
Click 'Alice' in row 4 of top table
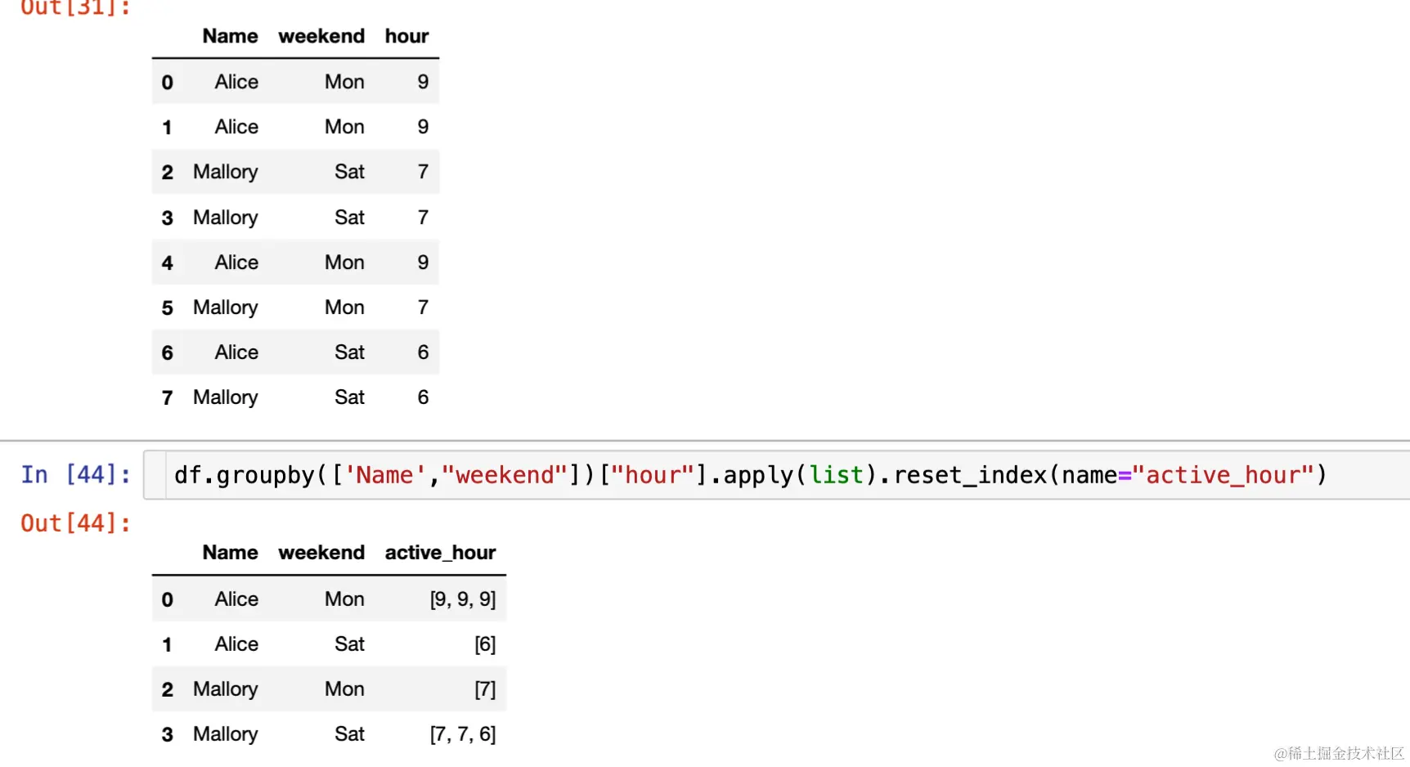(236, 262)
